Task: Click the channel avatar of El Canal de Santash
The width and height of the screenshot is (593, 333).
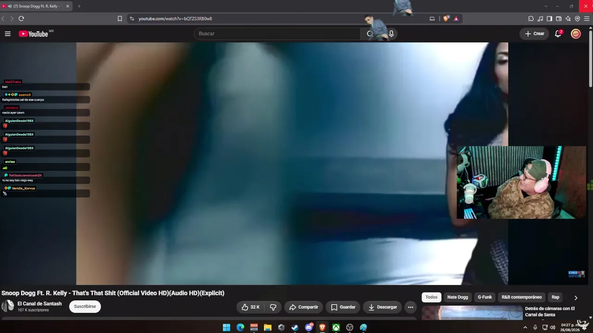Action: (x=8, y=306)
